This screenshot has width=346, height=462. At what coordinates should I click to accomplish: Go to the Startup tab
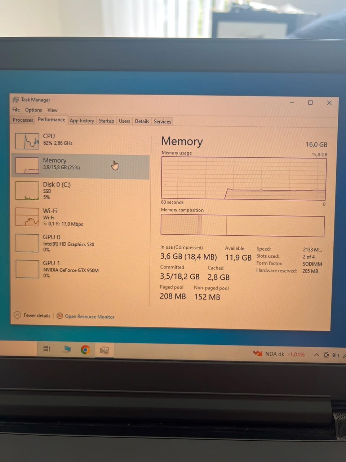[x=106, y=121]
